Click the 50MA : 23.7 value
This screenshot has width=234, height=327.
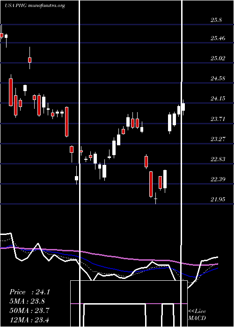29,311
